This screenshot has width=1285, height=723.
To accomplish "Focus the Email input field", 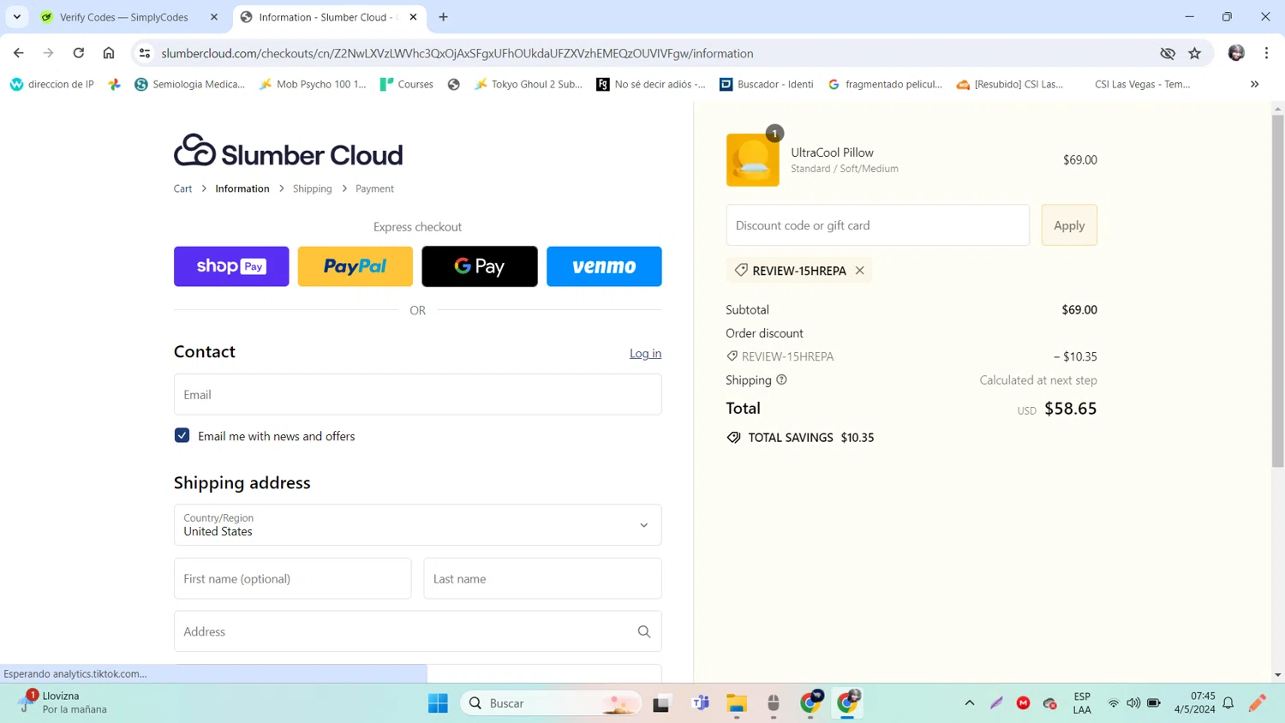I will 417,395.
